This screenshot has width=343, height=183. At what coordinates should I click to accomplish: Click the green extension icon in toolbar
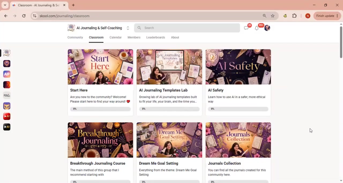[x=285, y=16]
